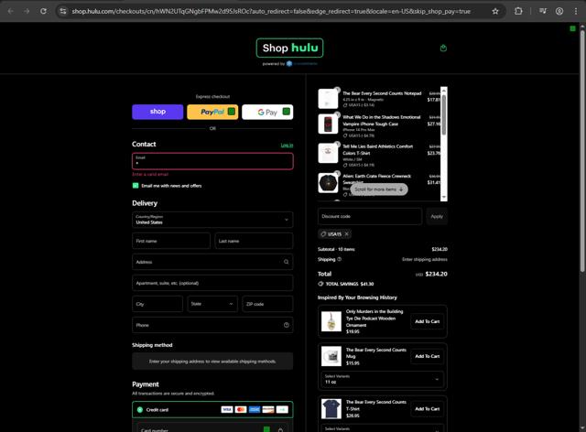Apply the discount code
586x432 pixels.
(x=437, y=216)
